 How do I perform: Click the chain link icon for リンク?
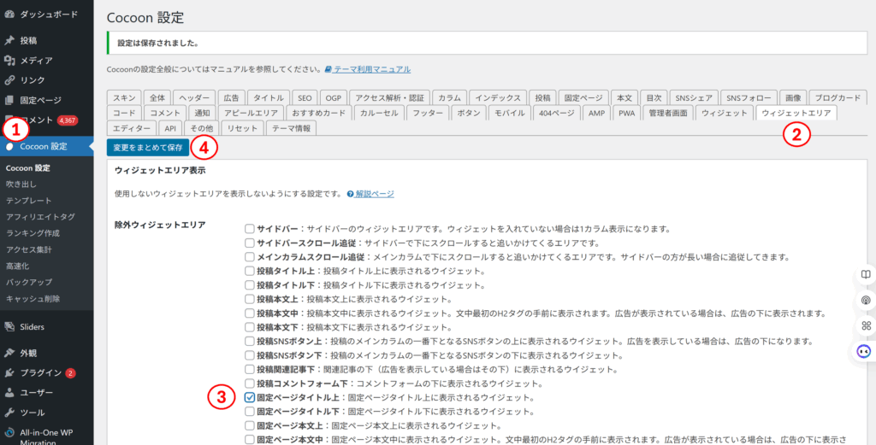click(x=9, y=79)
